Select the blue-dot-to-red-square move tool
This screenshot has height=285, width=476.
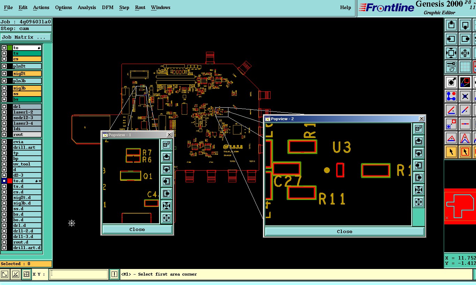451,124
